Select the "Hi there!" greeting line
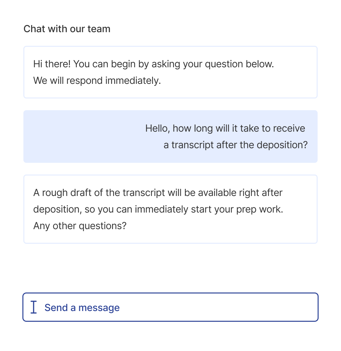Screen dimensions: 341x351 [154, 64]
